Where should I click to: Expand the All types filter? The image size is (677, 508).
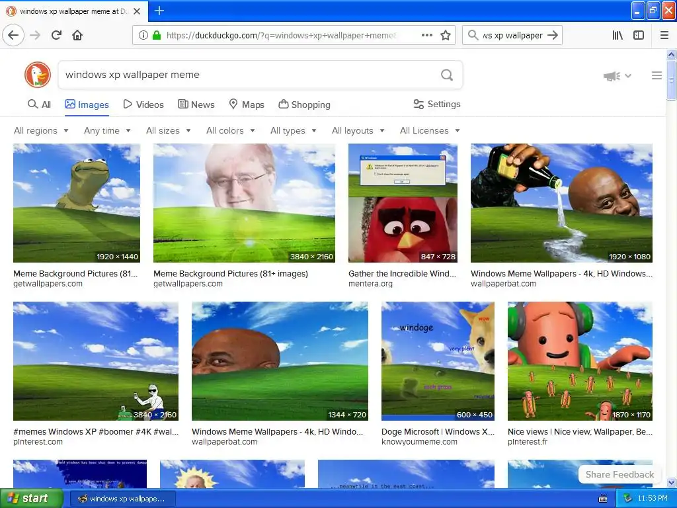pos(293,130)
